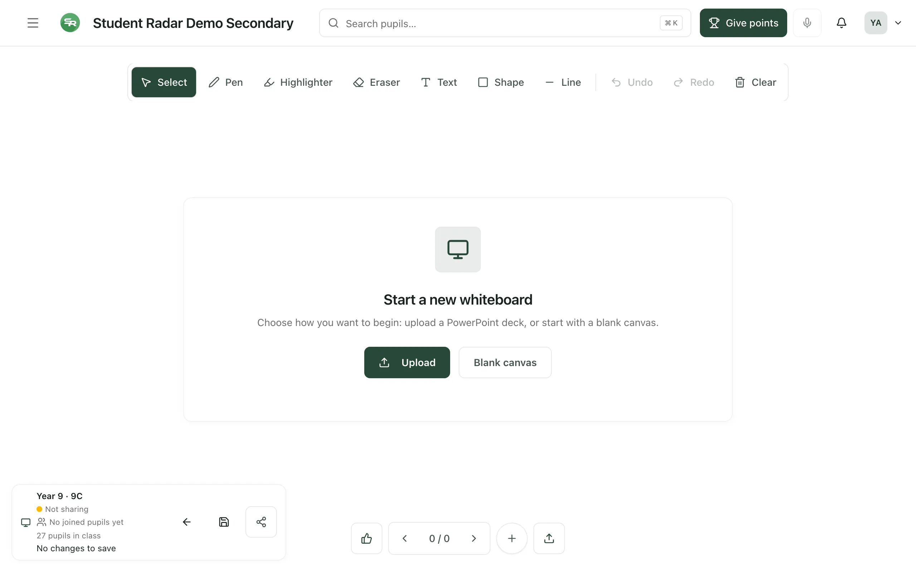The image size is (916, 572).
Task: Activate the Select tool
Action: (x=164, y=82)
